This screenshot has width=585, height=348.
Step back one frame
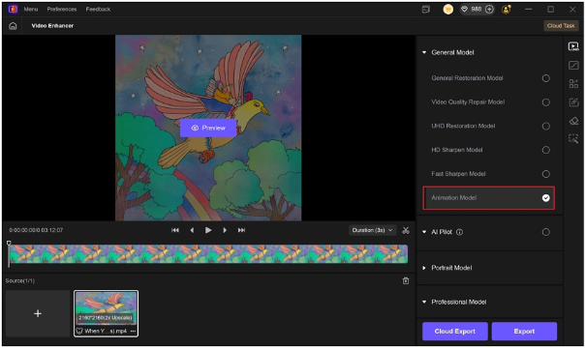(192, 230)
